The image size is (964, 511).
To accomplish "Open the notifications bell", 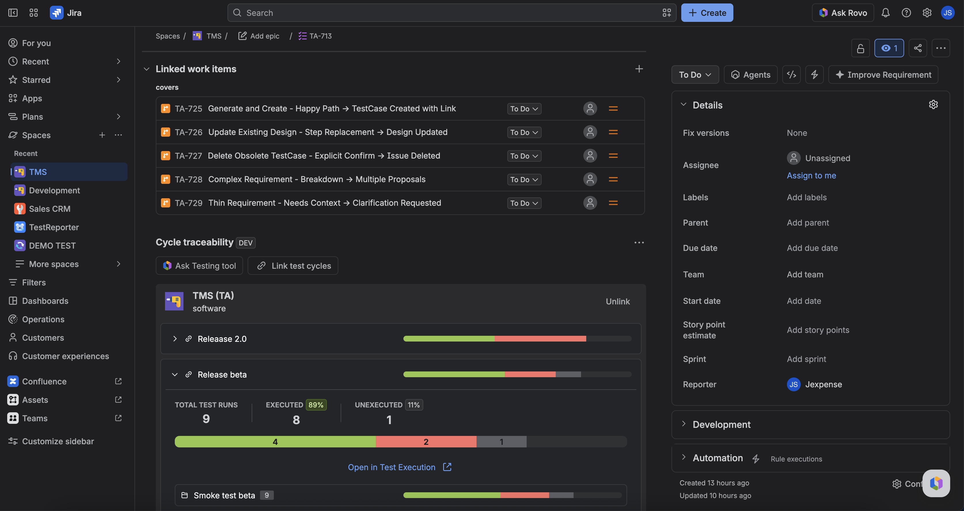I will point(885,13).
